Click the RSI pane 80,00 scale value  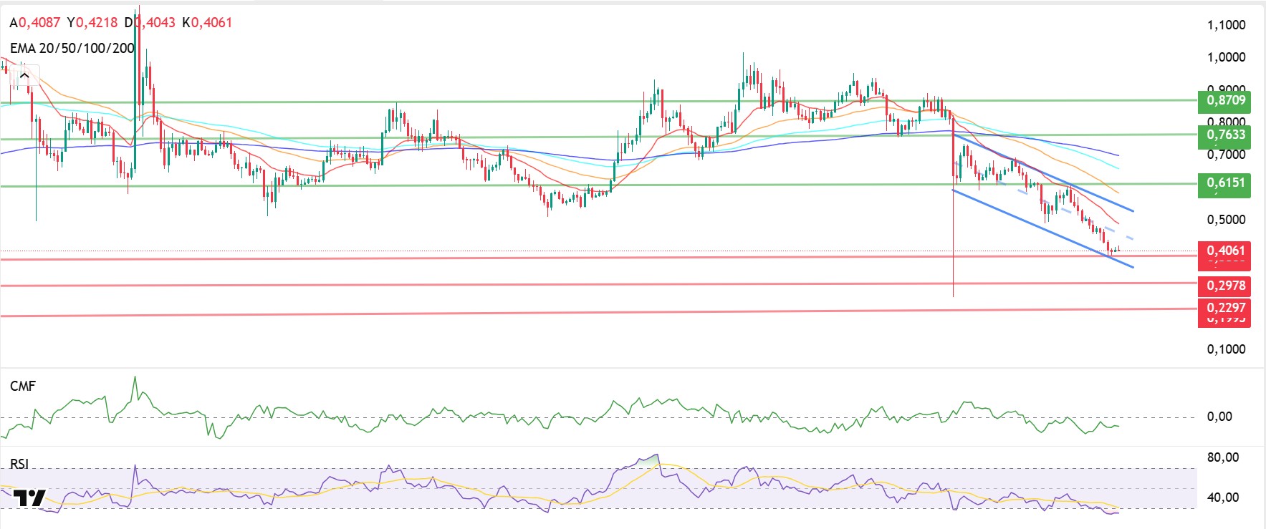click(x=1222, y=457)
